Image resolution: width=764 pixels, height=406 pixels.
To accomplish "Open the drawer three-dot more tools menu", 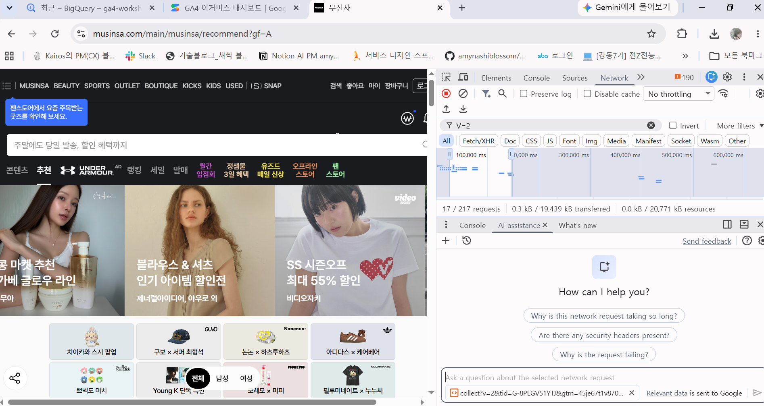I will [446, 225].
